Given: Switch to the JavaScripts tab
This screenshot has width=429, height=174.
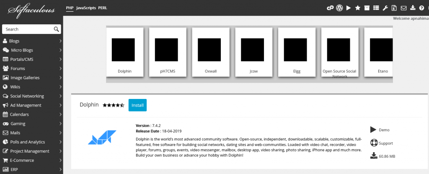Looking at the screenshot, I should [x=86, y=8].
